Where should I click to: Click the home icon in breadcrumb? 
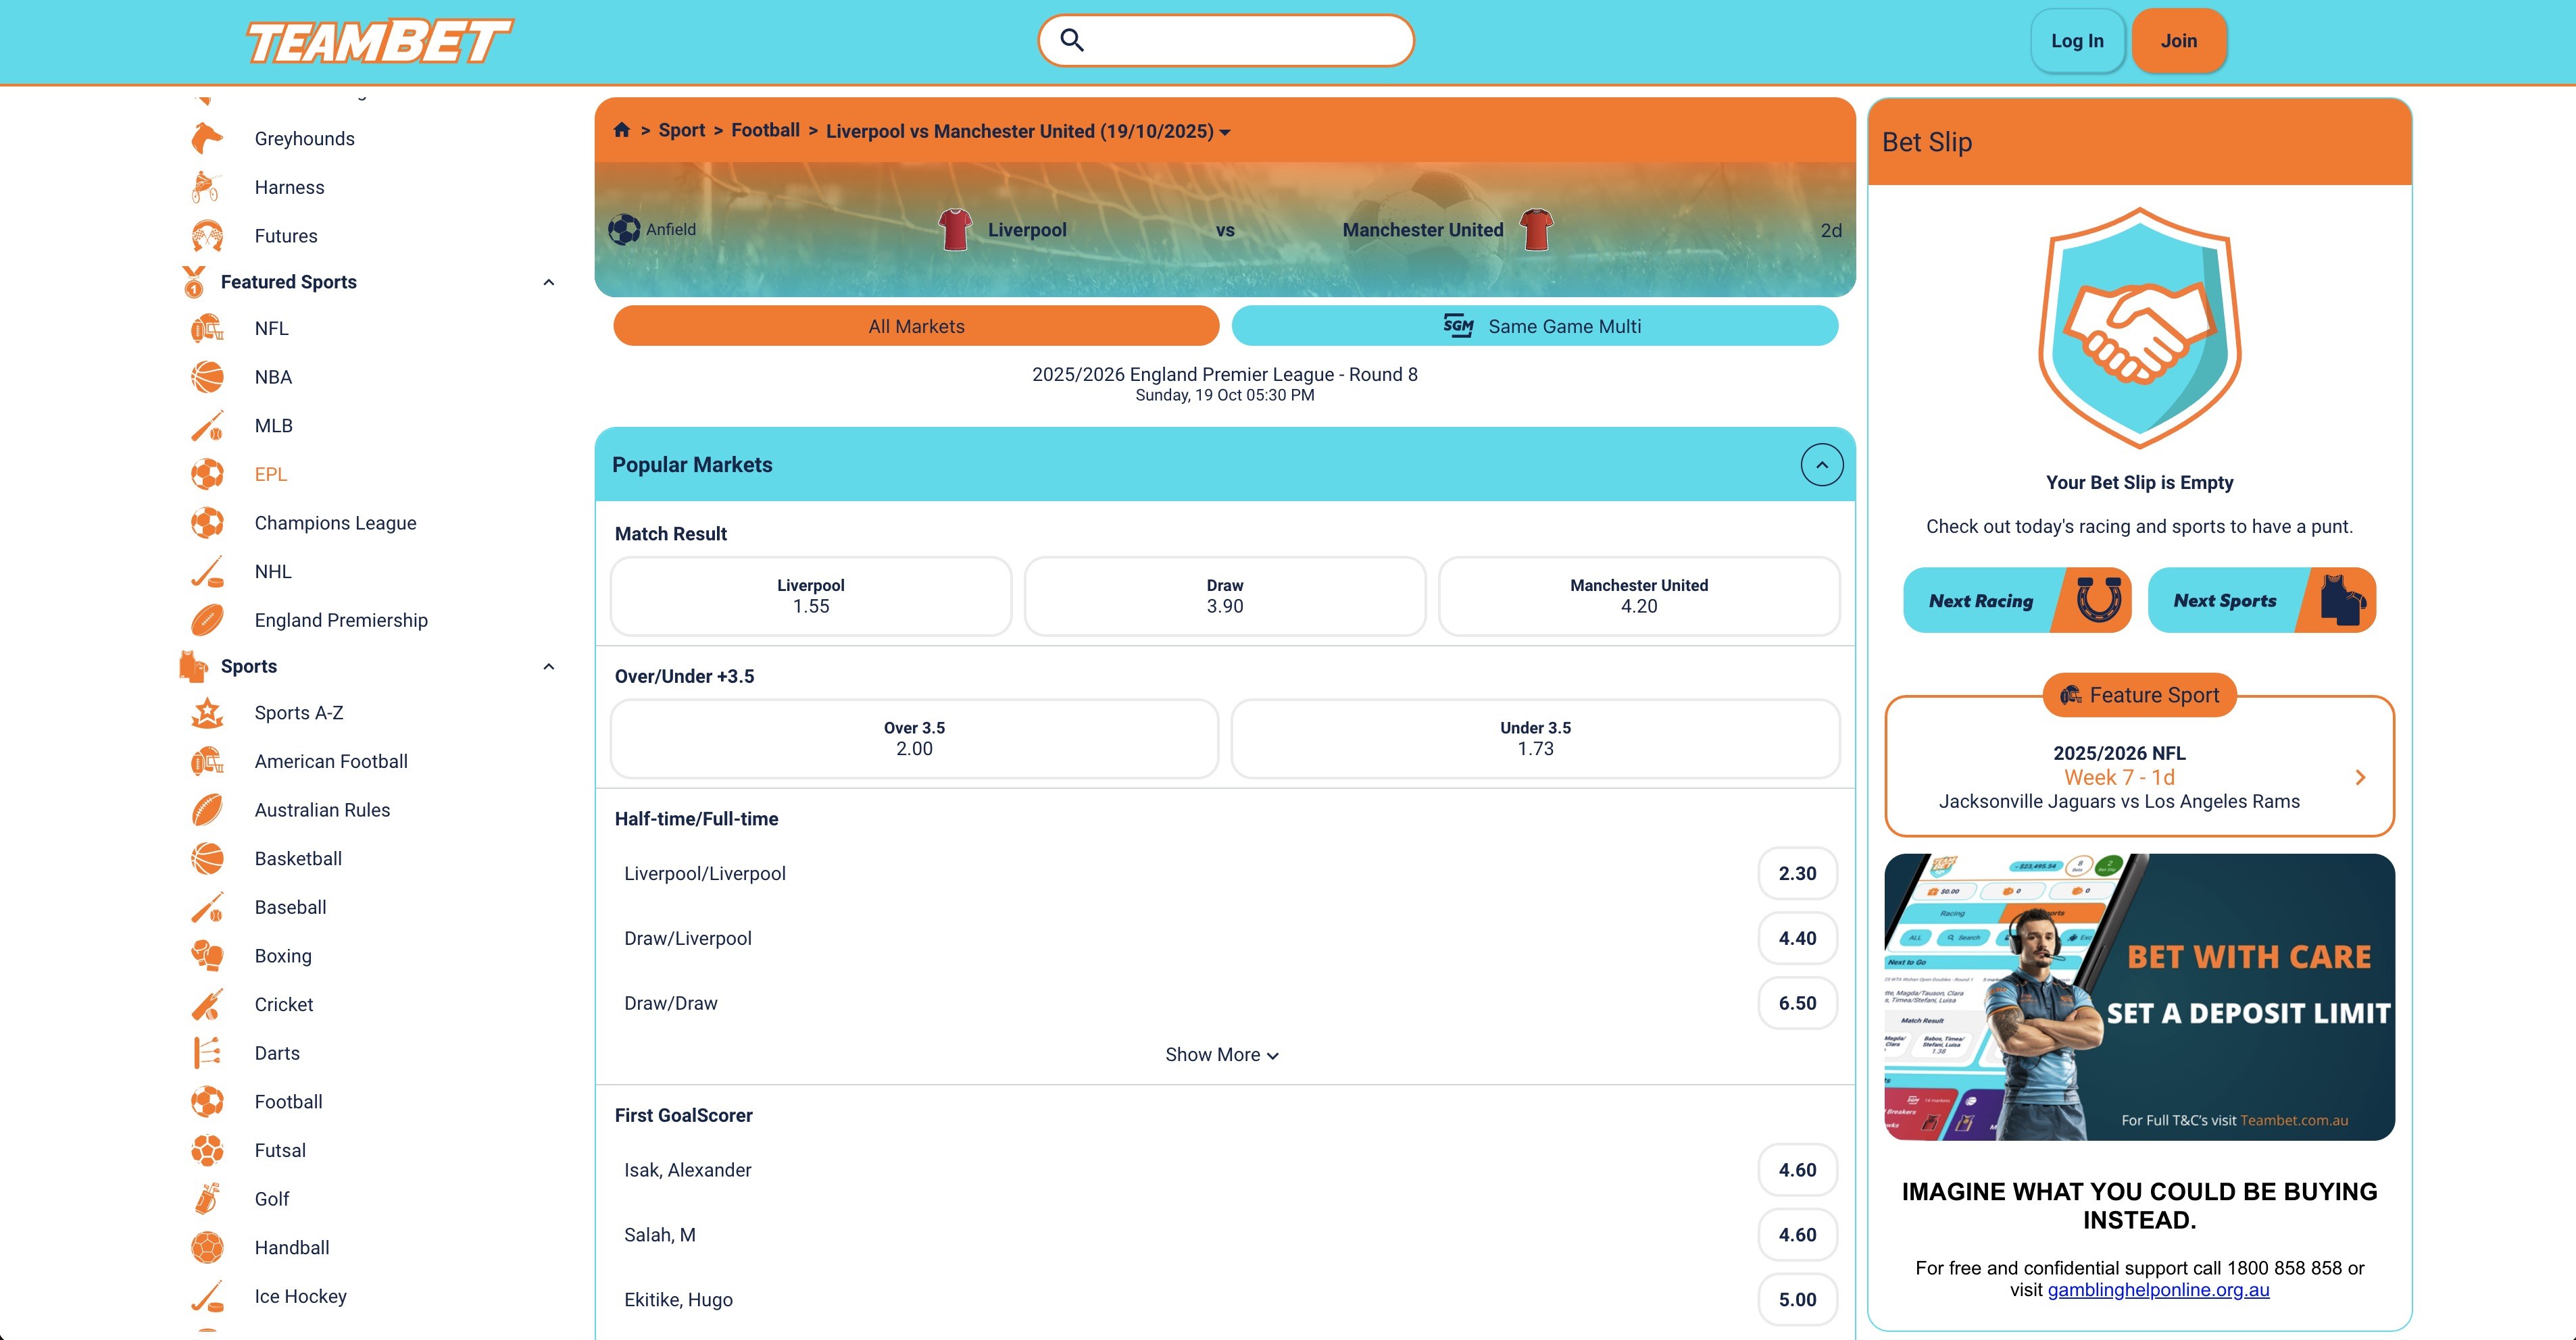621,130
